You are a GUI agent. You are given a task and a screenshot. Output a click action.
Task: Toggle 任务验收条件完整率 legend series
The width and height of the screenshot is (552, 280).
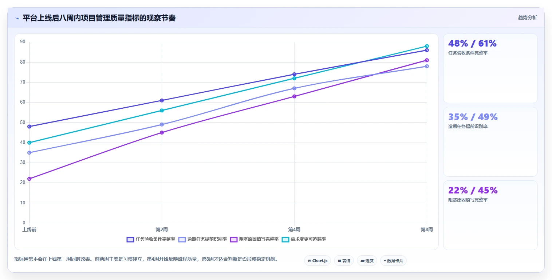pyautogui.click(x=151, y=239)
